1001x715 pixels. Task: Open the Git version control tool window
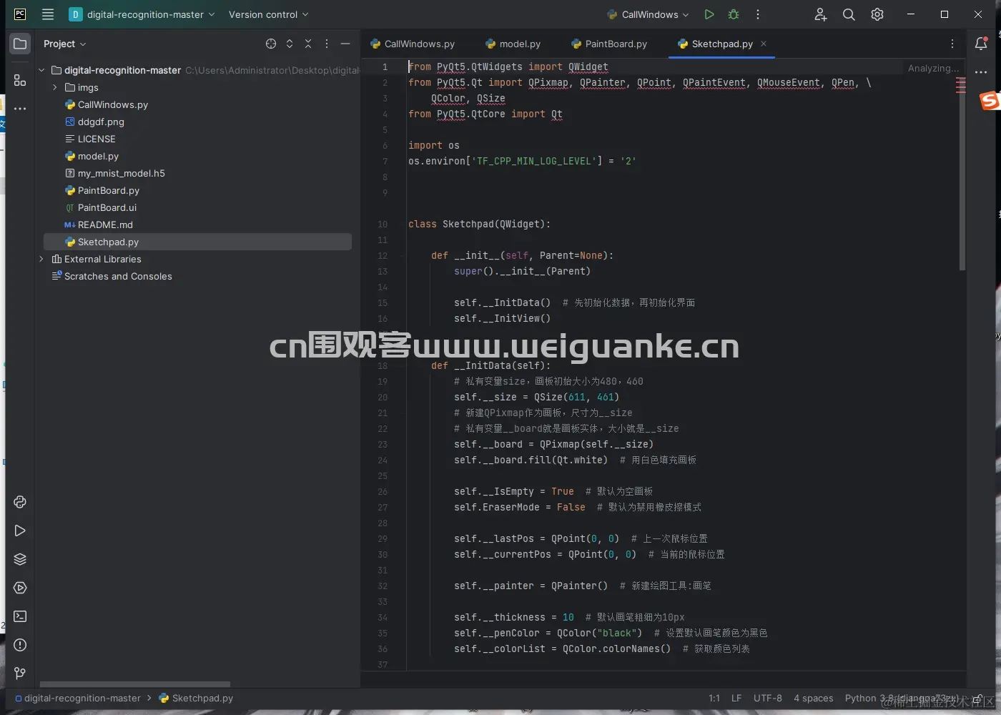tap(20, 674)
